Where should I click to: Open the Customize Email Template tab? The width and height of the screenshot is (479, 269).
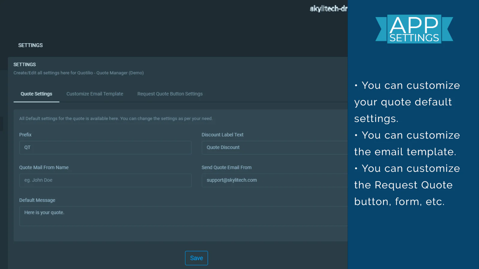tap(95, 94)
